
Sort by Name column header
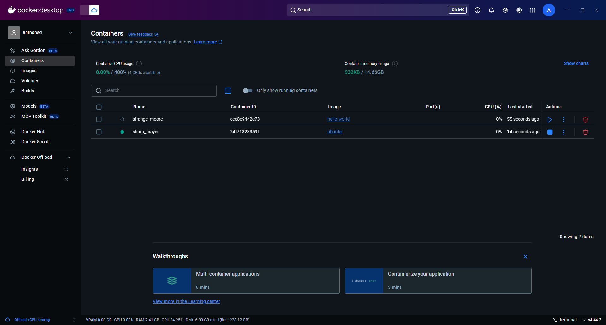click(139, 107)
